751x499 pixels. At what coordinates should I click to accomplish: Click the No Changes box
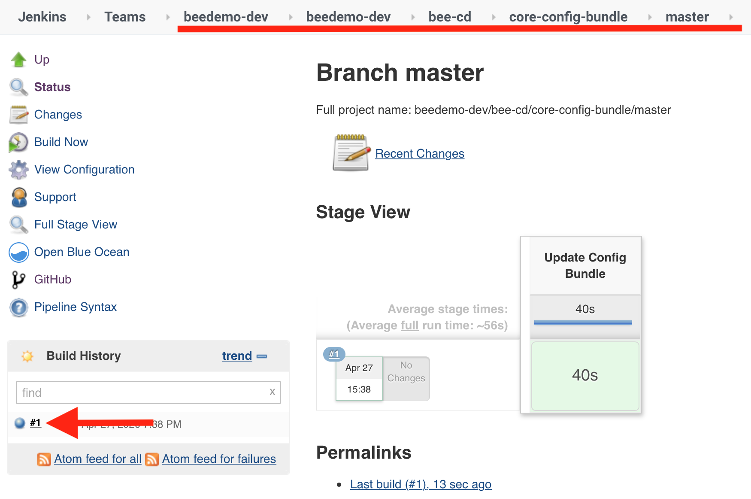406,379
